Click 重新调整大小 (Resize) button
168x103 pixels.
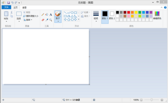coord(31,16)
